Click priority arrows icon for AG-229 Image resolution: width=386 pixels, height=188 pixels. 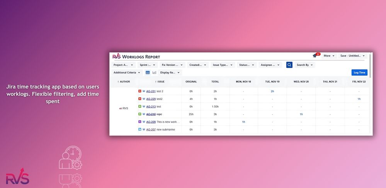coord(144,99)
